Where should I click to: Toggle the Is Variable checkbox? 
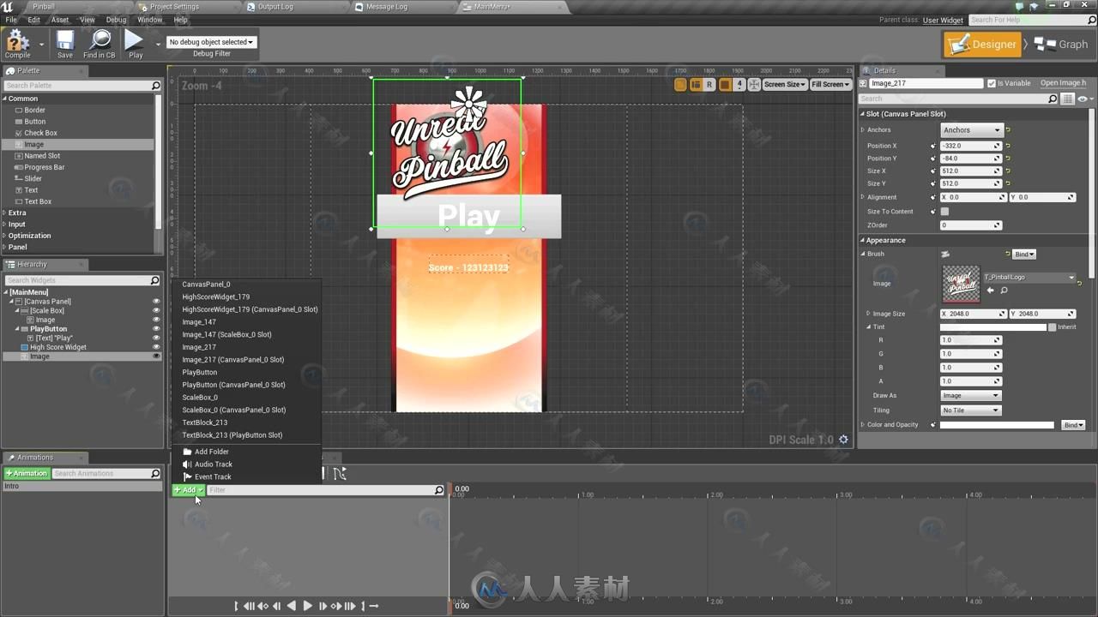pos(992,83)
